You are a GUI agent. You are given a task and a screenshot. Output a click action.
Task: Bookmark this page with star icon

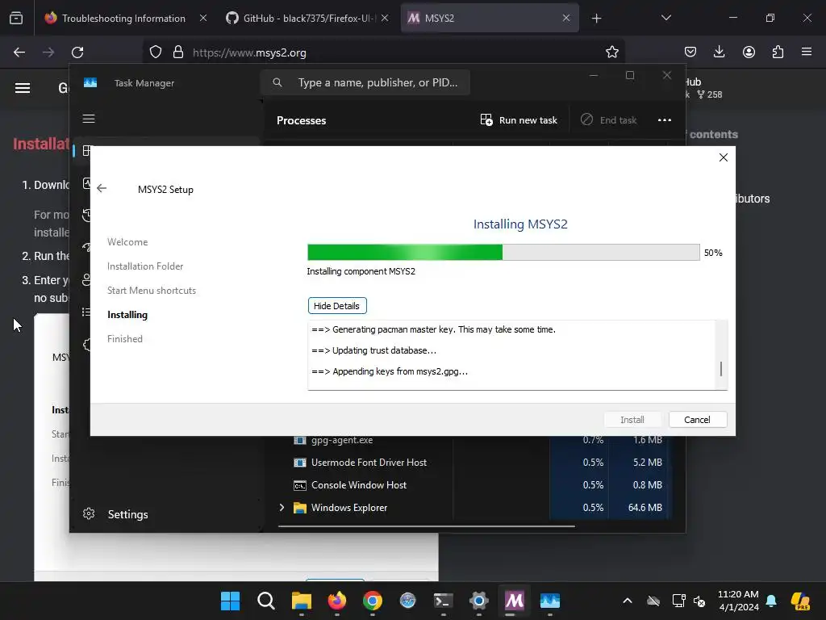click(611, 52)
